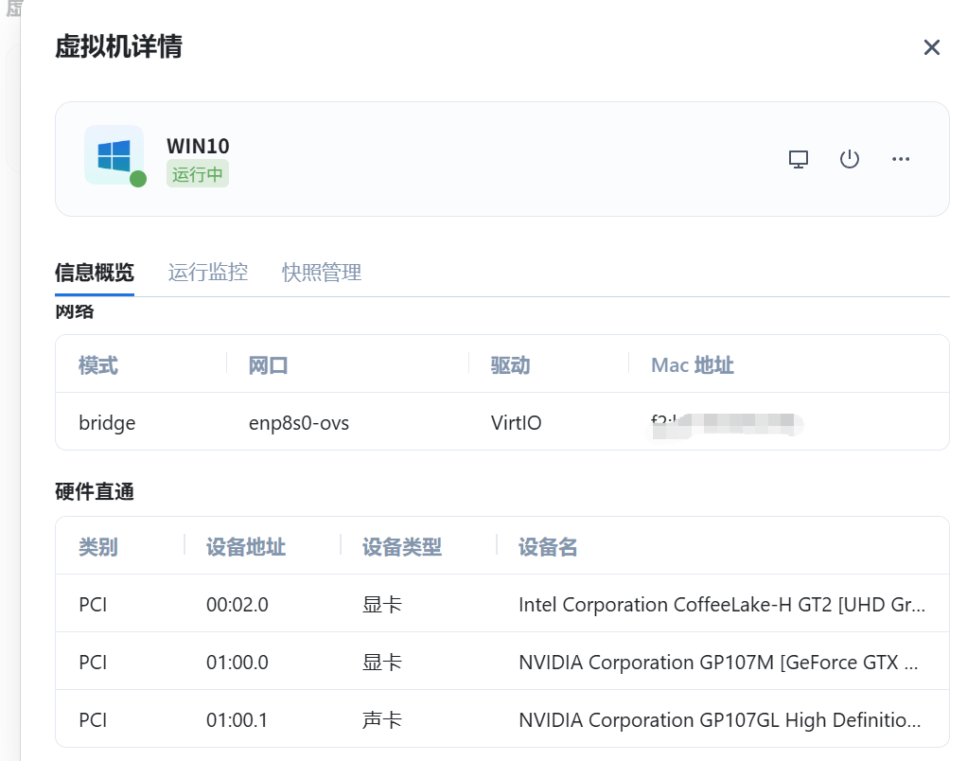This screenshot has width=967, height=761.
Task: Click the blurred Mac address value
Action: click(x=728, y=424)
